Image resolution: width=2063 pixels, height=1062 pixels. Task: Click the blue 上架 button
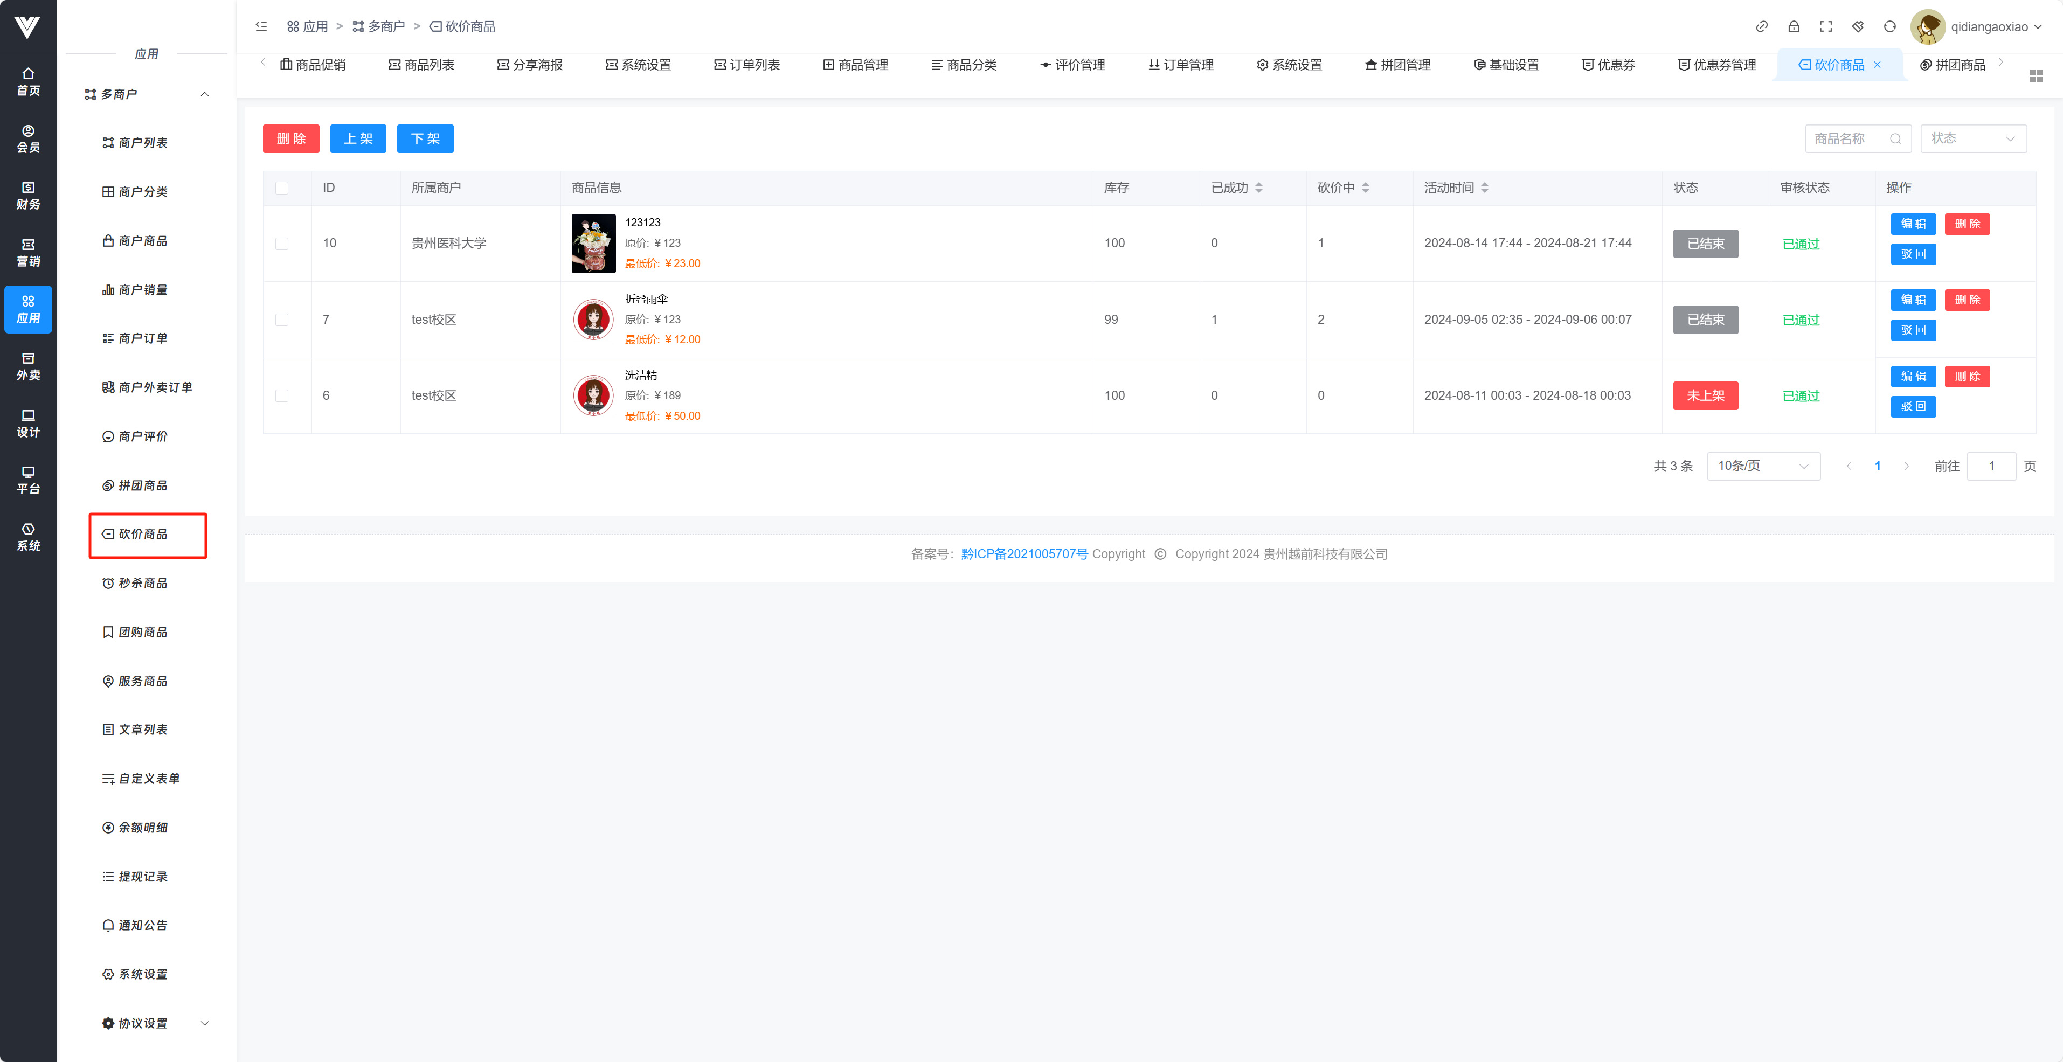click(x=358, y=138)
